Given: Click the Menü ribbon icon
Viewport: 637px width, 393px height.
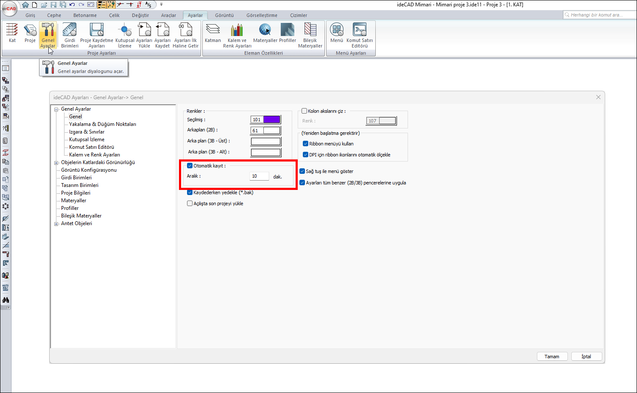Looking at the screenshot, I should pyautogui.click(x=337, y=33).
